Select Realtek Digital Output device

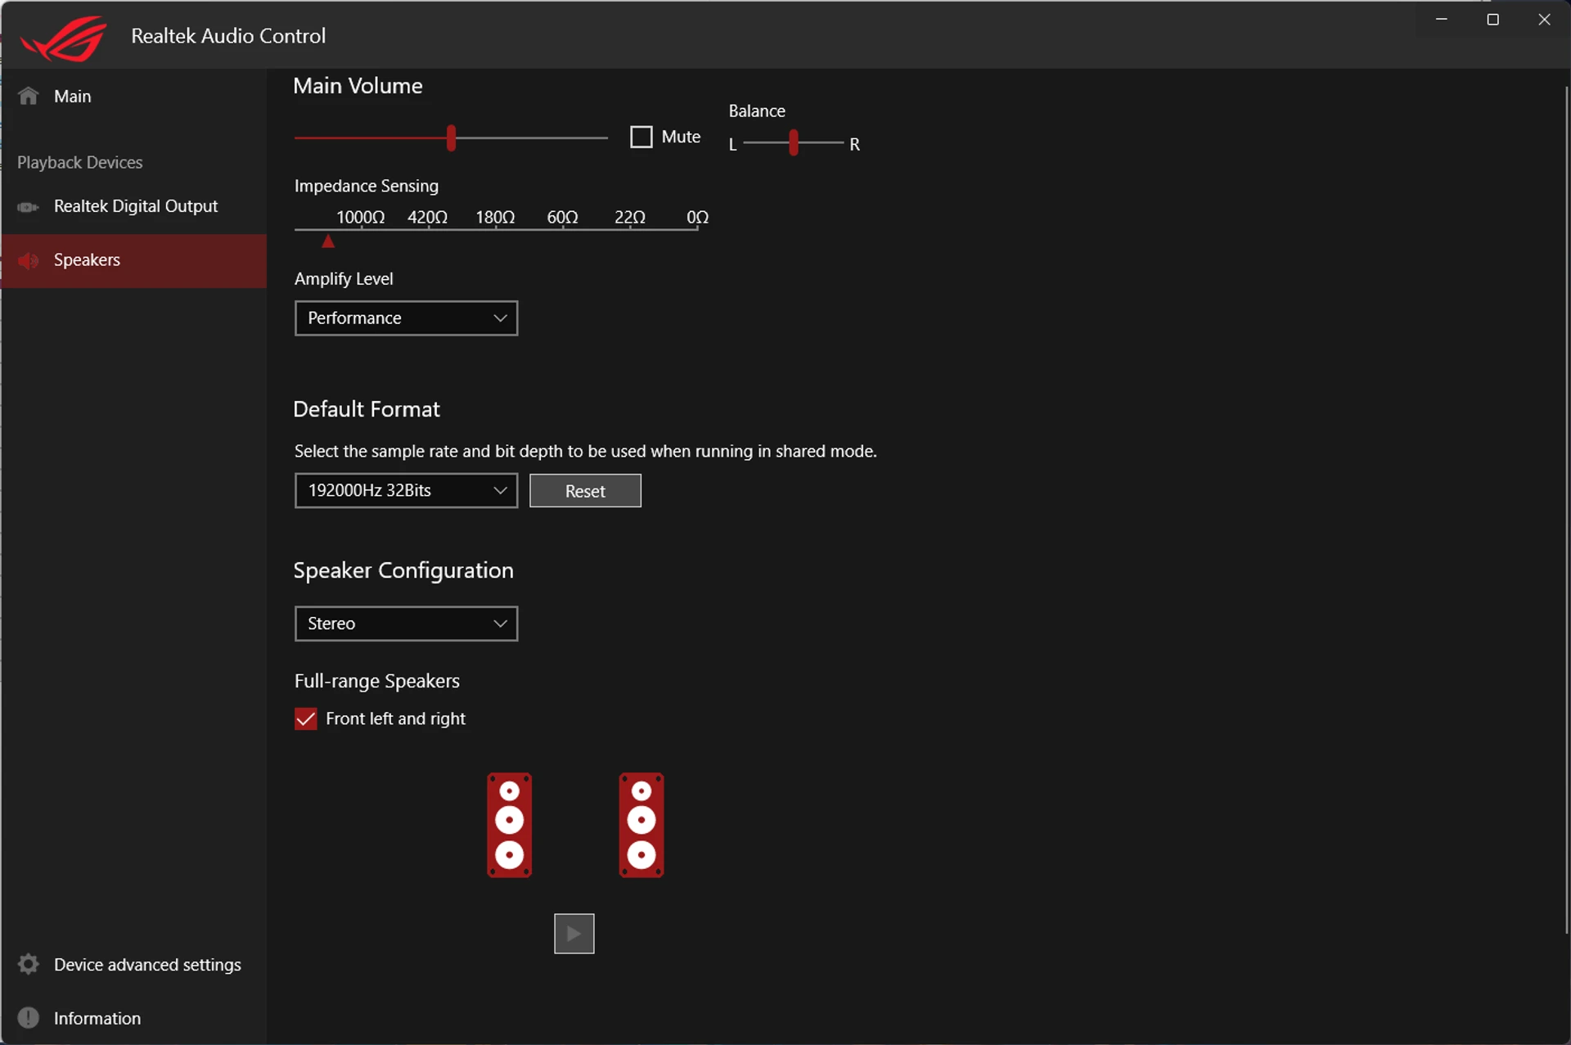pyautogui.click(x=133, y=206)
